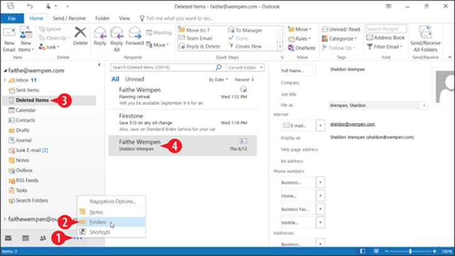The image size is (455, 256).
Task: Switch to the Folder tab
Action: [102, 18]
